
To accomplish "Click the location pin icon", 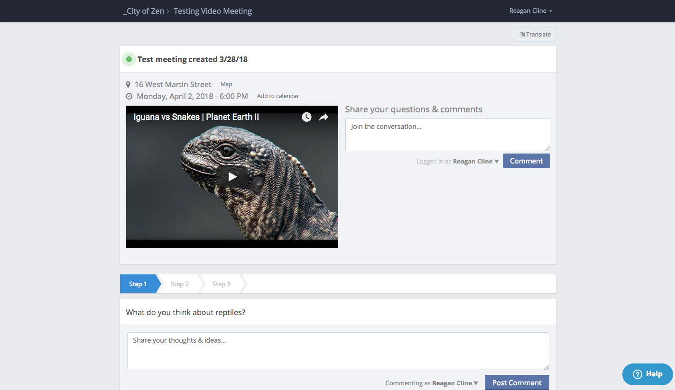I will coord(128,85).
